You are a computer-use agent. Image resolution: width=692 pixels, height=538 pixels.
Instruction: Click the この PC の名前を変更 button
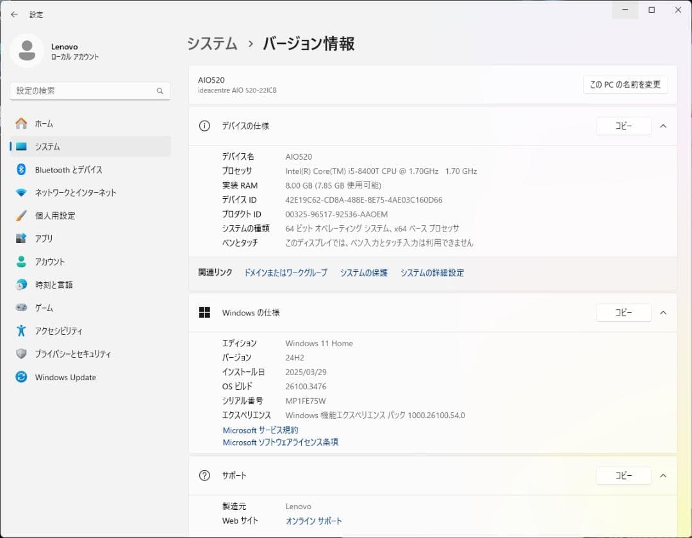coord(625,84)
